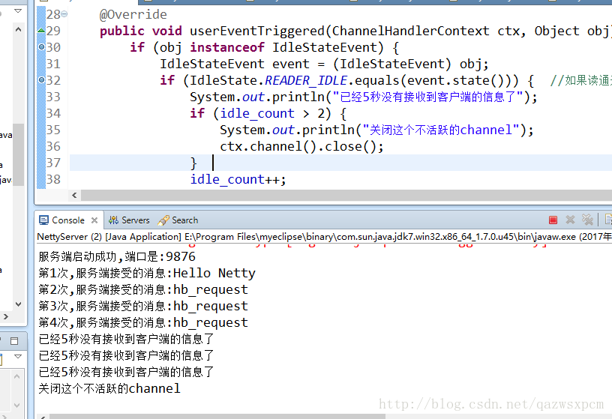This screenshot has height=419, width=612.
Task: Click the green override marker at line 29
Action: (41, 31)
